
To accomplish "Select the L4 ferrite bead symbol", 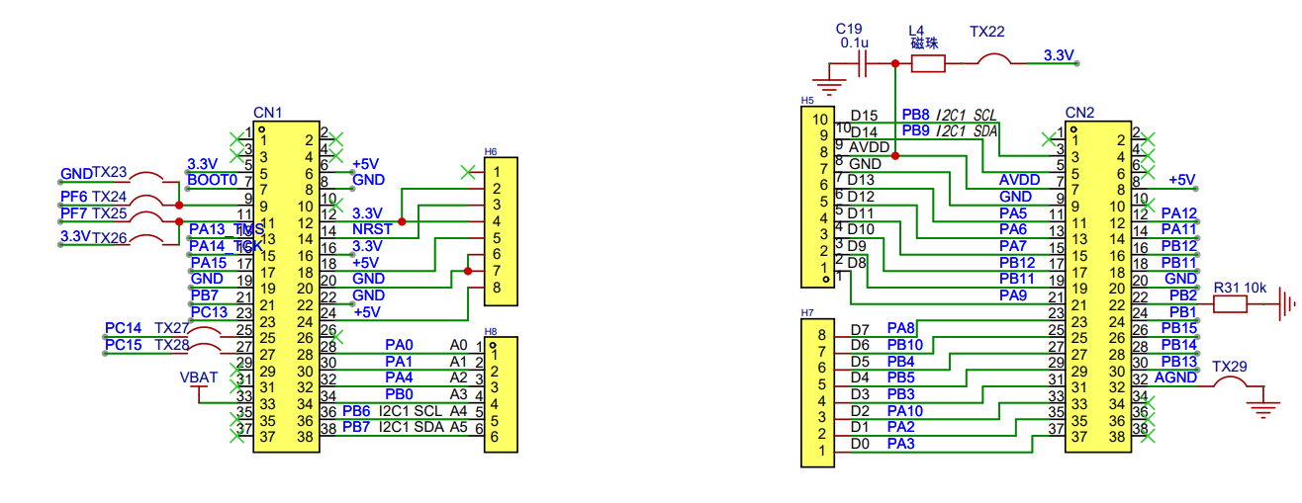I will click(x=927, y=64).
